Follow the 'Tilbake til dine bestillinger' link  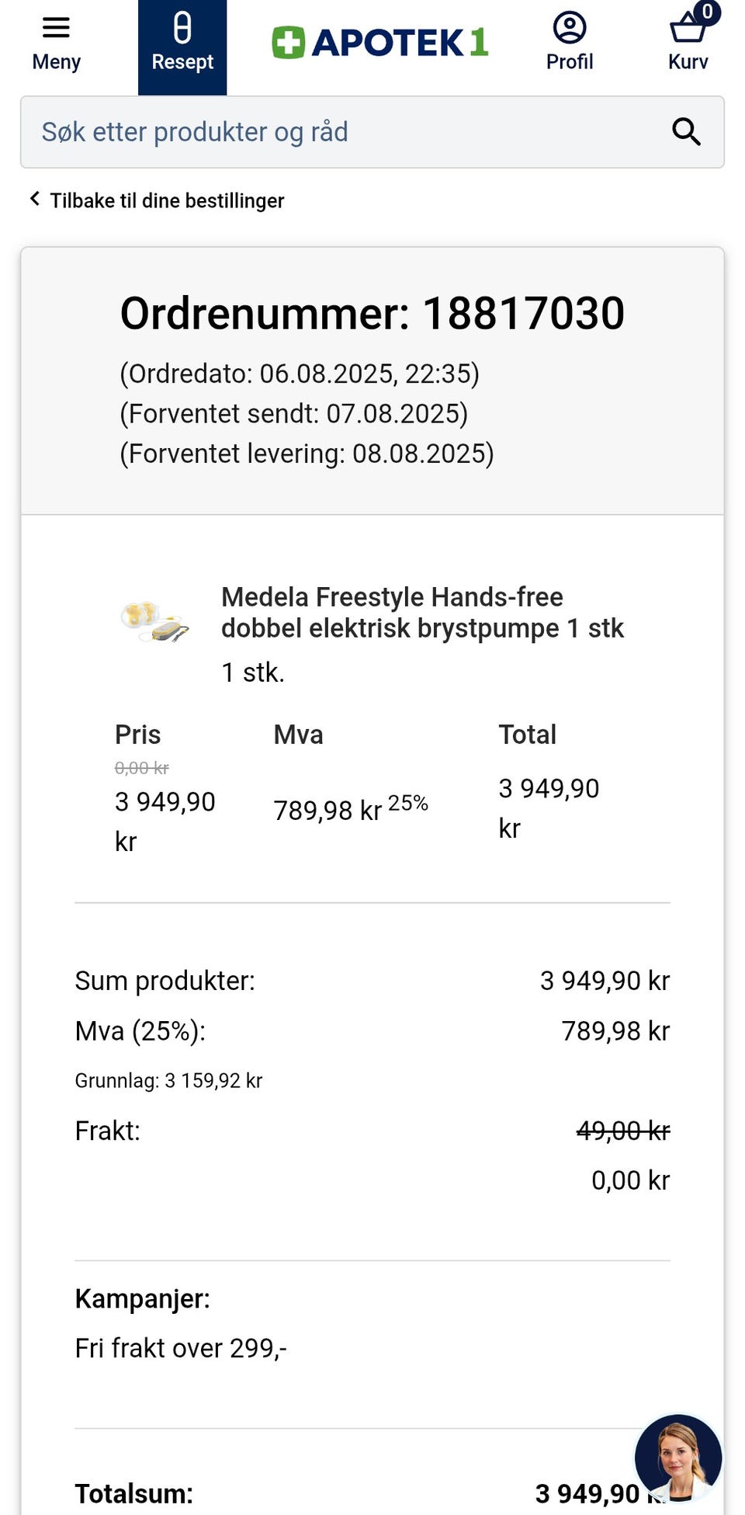click(167, 200)
